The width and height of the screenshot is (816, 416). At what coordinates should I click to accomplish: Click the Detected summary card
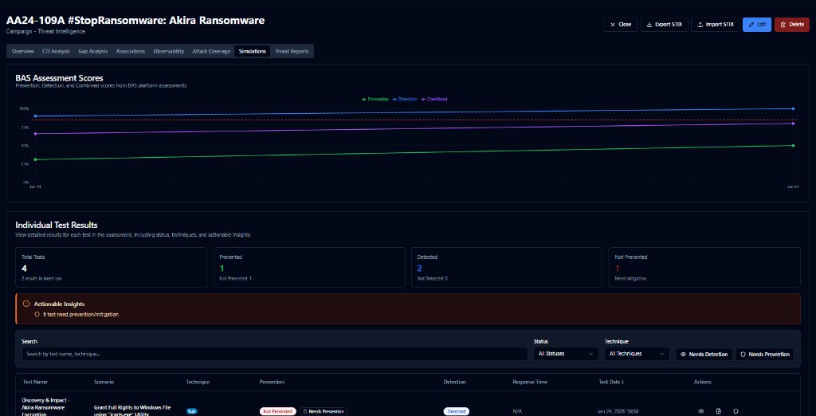pyautogui.click(x=507, y=267)
